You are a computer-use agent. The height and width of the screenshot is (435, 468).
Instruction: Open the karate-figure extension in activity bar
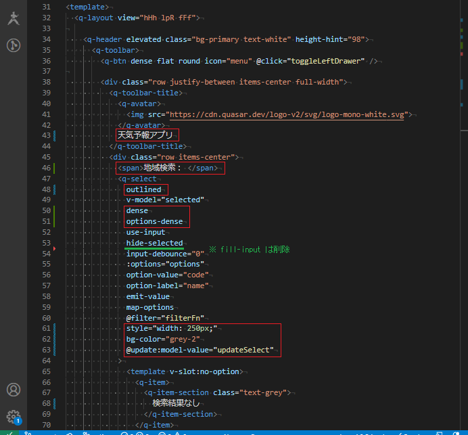pos(14,18)
